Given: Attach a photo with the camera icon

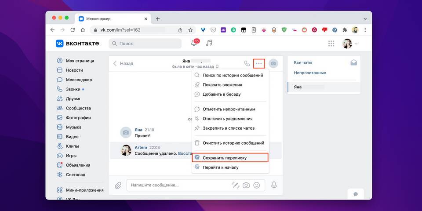Looking at the screenshot, I should point(246,185).
